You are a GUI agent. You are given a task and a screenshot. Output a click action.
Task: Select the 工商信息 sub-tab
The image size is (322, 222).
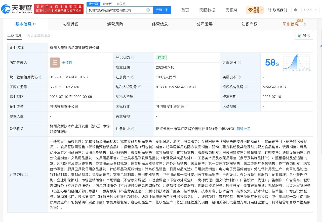[14, 35]
